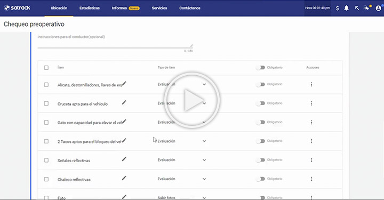Check the Alicate, destornilladores row checkbox
Screen dimensions: 384x200
pyautogui.click(x=46, y=85)
